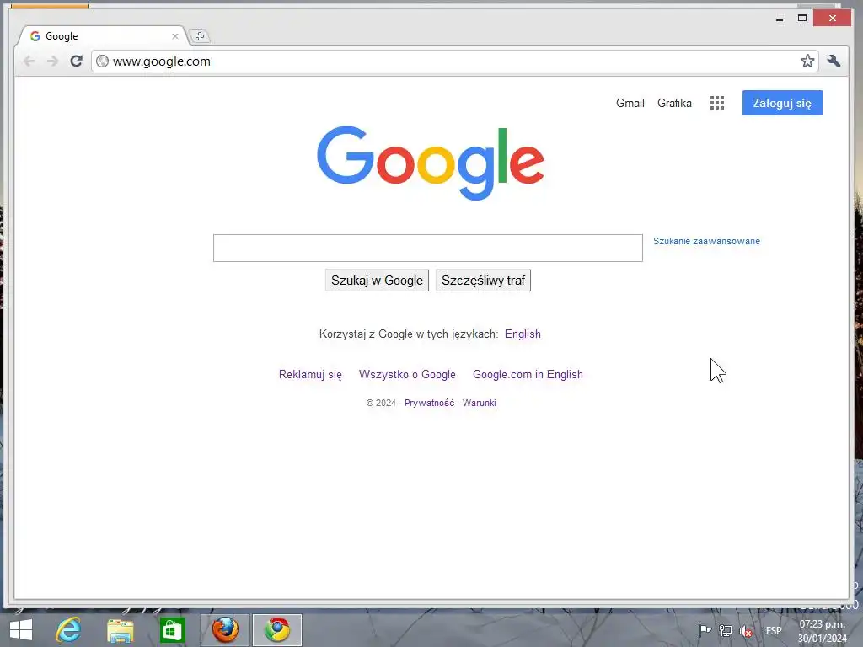The height and width of the screenshot is (647, 863).
Task: Open Action Center flag tray icon
Action: click(x=705, y=631)
